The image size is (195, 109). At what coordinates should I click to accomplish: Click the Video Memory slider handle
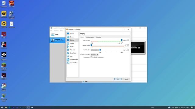tap(121, 40)
